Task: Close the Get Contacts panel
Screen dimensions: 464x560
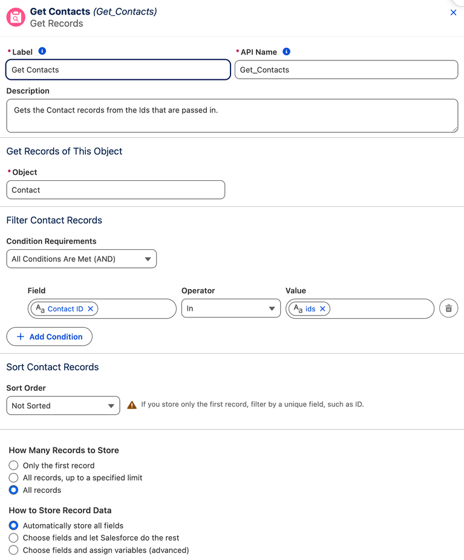Action: coord(453,13)
